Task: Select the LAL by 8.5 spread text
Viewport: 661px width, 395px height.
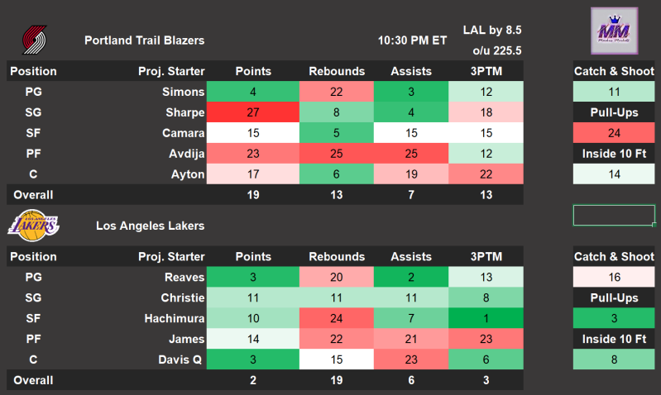Action: coord(492,31)
